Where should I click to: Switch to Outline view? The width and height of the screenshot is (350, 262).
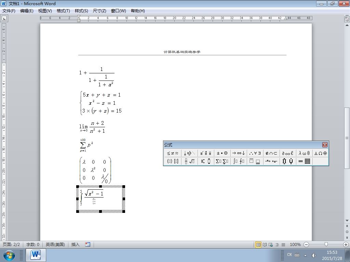pyautogui.click(x=277, y=245)
